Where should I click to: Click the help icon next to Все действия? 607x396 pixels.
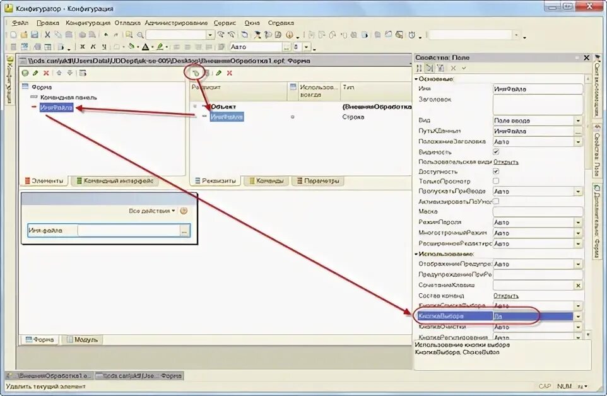coord(184,211)
